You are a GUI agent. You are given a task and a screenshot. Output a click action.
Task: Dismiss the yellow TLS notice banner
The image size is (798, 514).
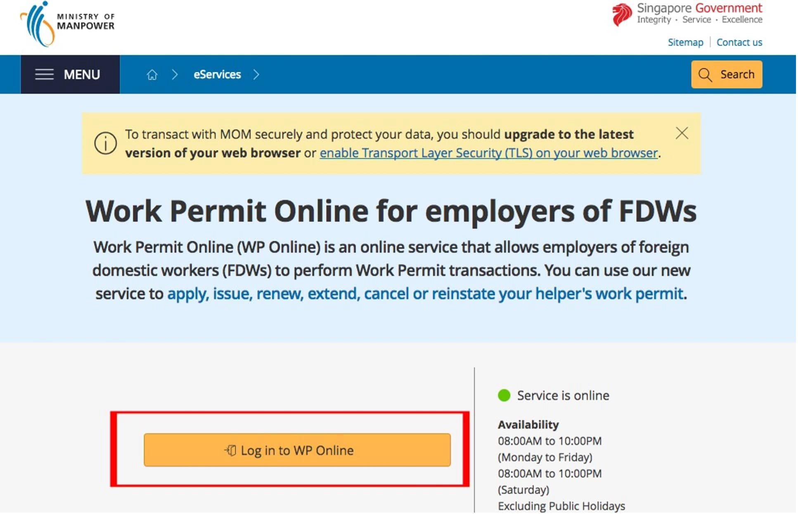(x=682, y=133)
